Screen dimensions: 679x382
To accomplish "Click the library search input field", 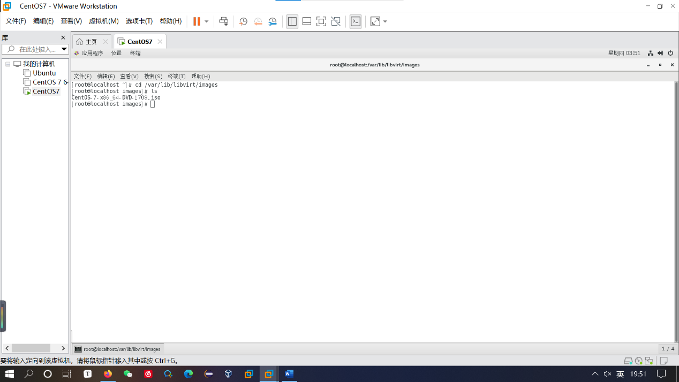I will click(x=35, y=49).
